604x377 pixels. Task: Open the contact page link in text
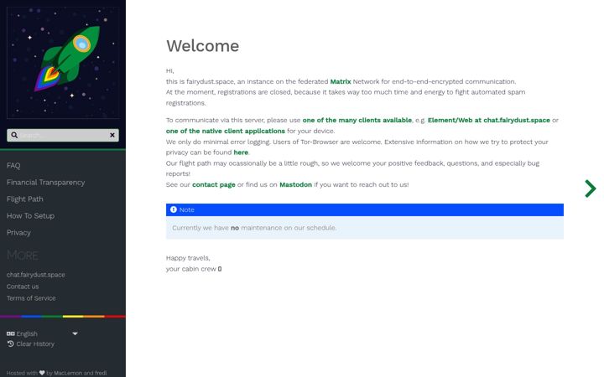click(x=214, y=184)
